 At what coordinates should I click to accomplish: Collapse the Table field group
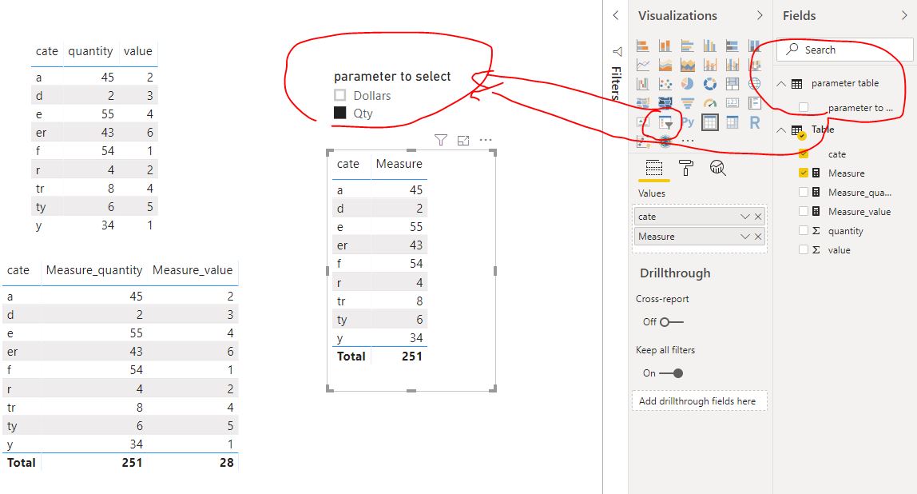pyautogui.click(x=780, y=130)
